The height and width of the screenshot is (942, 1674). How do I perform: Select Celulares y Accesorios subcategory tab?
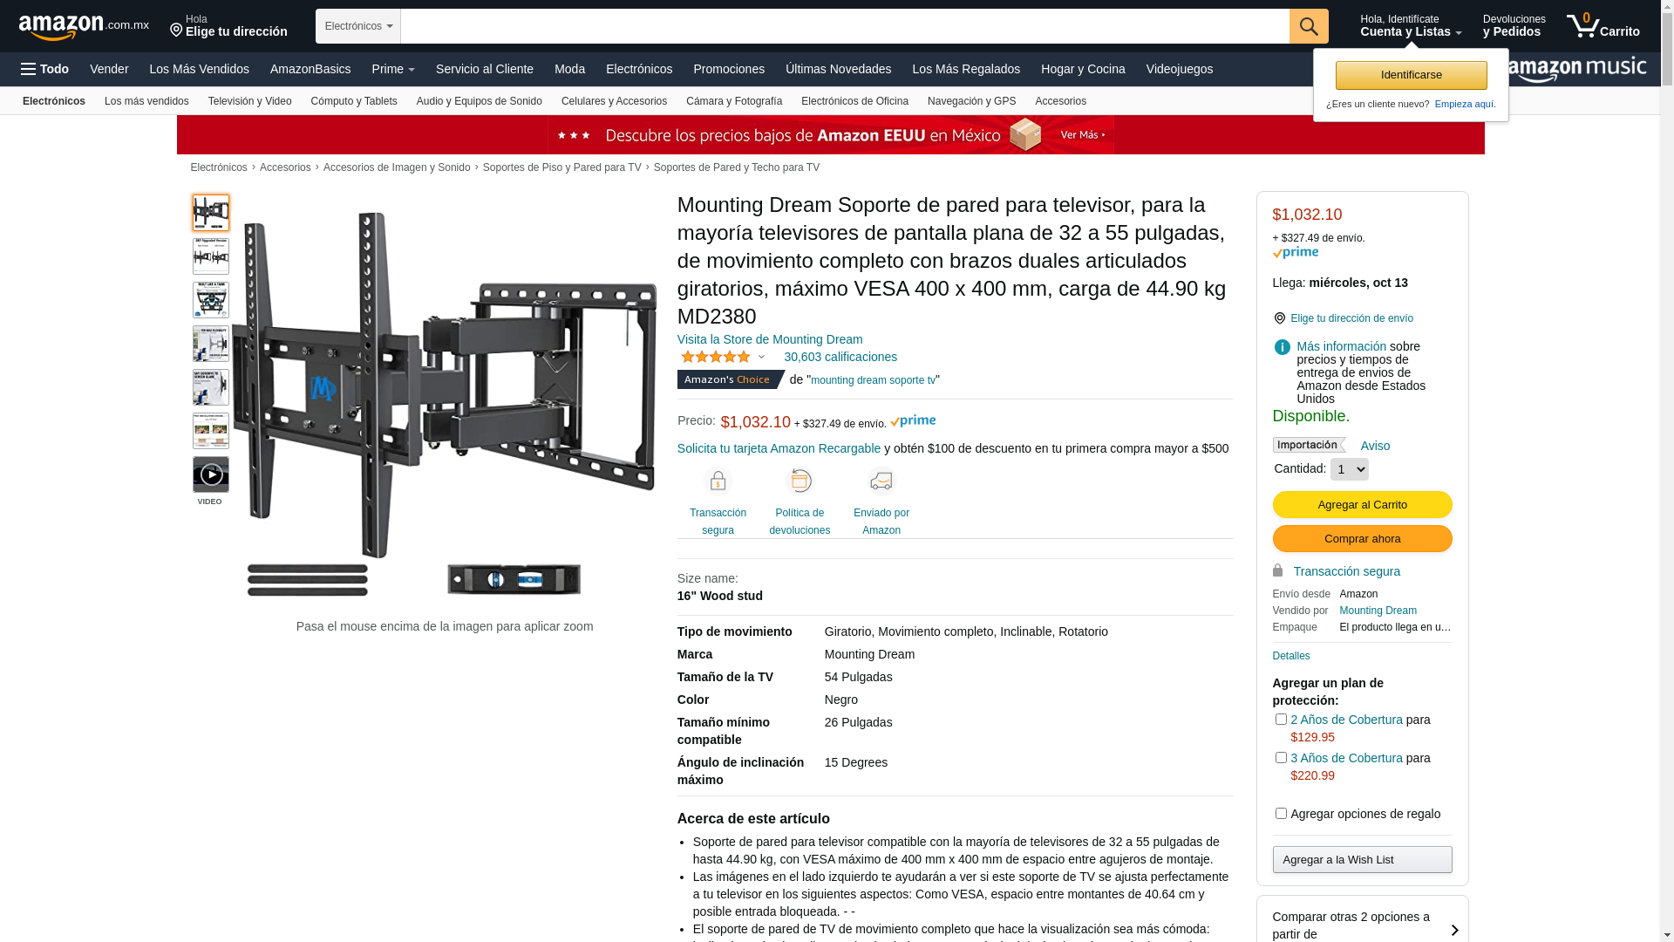tap(614, 101)
